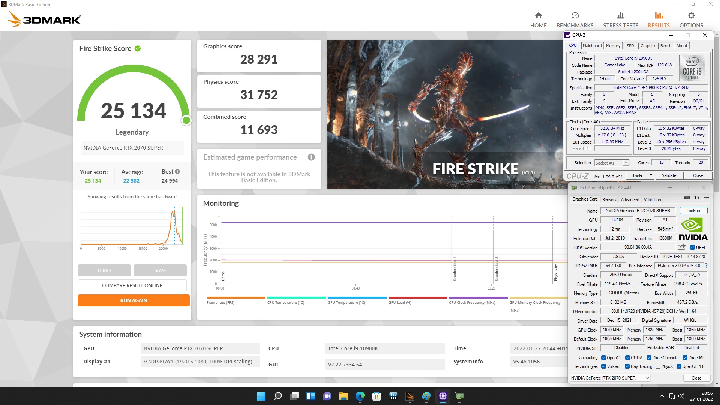Click the GPU Temperature blue legend bar
This screenshot has width=720, height=405.
click(357, 298)
